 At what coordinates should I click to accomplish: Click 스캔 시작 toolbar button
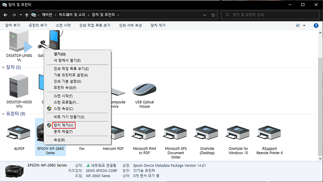63,25
